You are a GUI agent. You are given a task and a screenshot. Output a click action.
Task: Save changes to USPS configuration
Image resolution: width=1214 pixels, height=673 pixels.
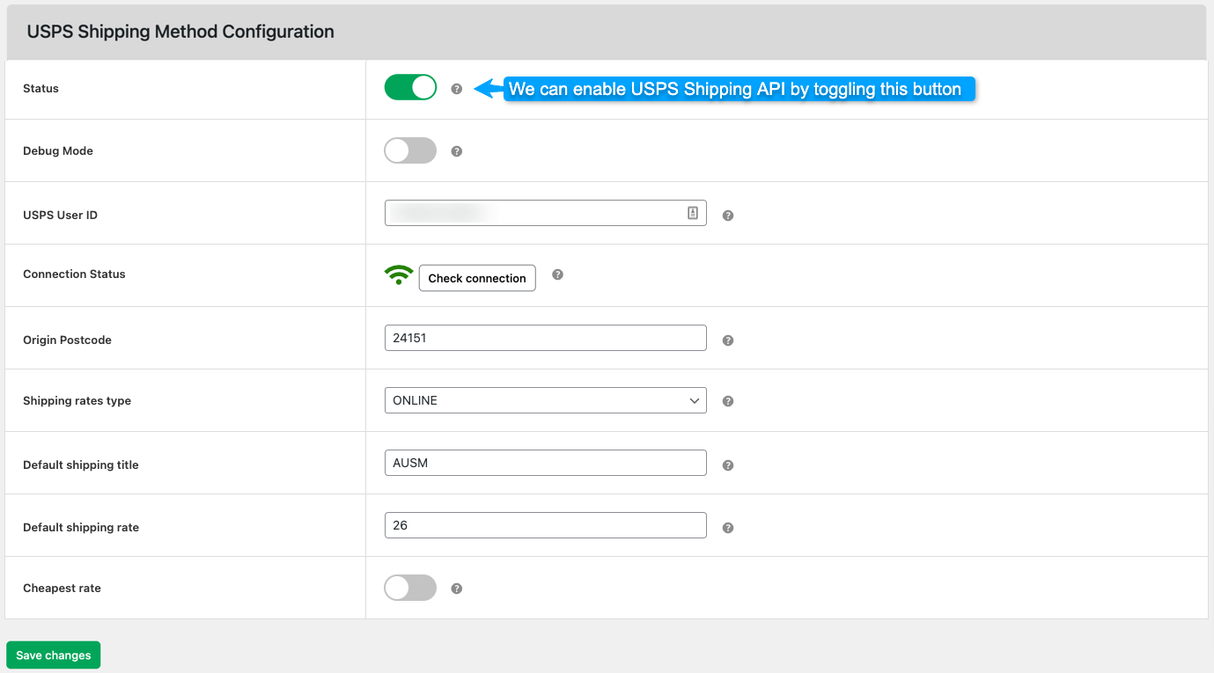(54, 655)
